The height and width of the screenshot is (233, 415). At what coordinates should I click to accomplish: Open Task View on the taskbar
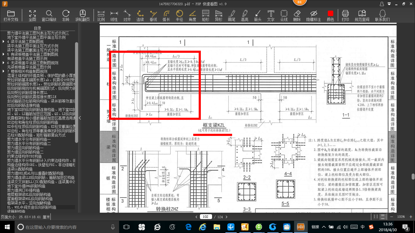click(126, 227)
